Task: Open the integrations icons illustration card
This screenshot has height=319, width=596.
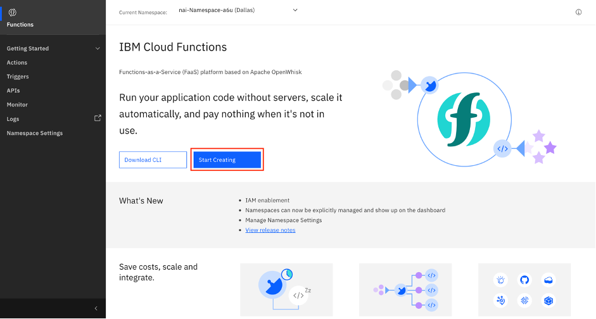Action: pyautogui.click(x=524, y=290)
